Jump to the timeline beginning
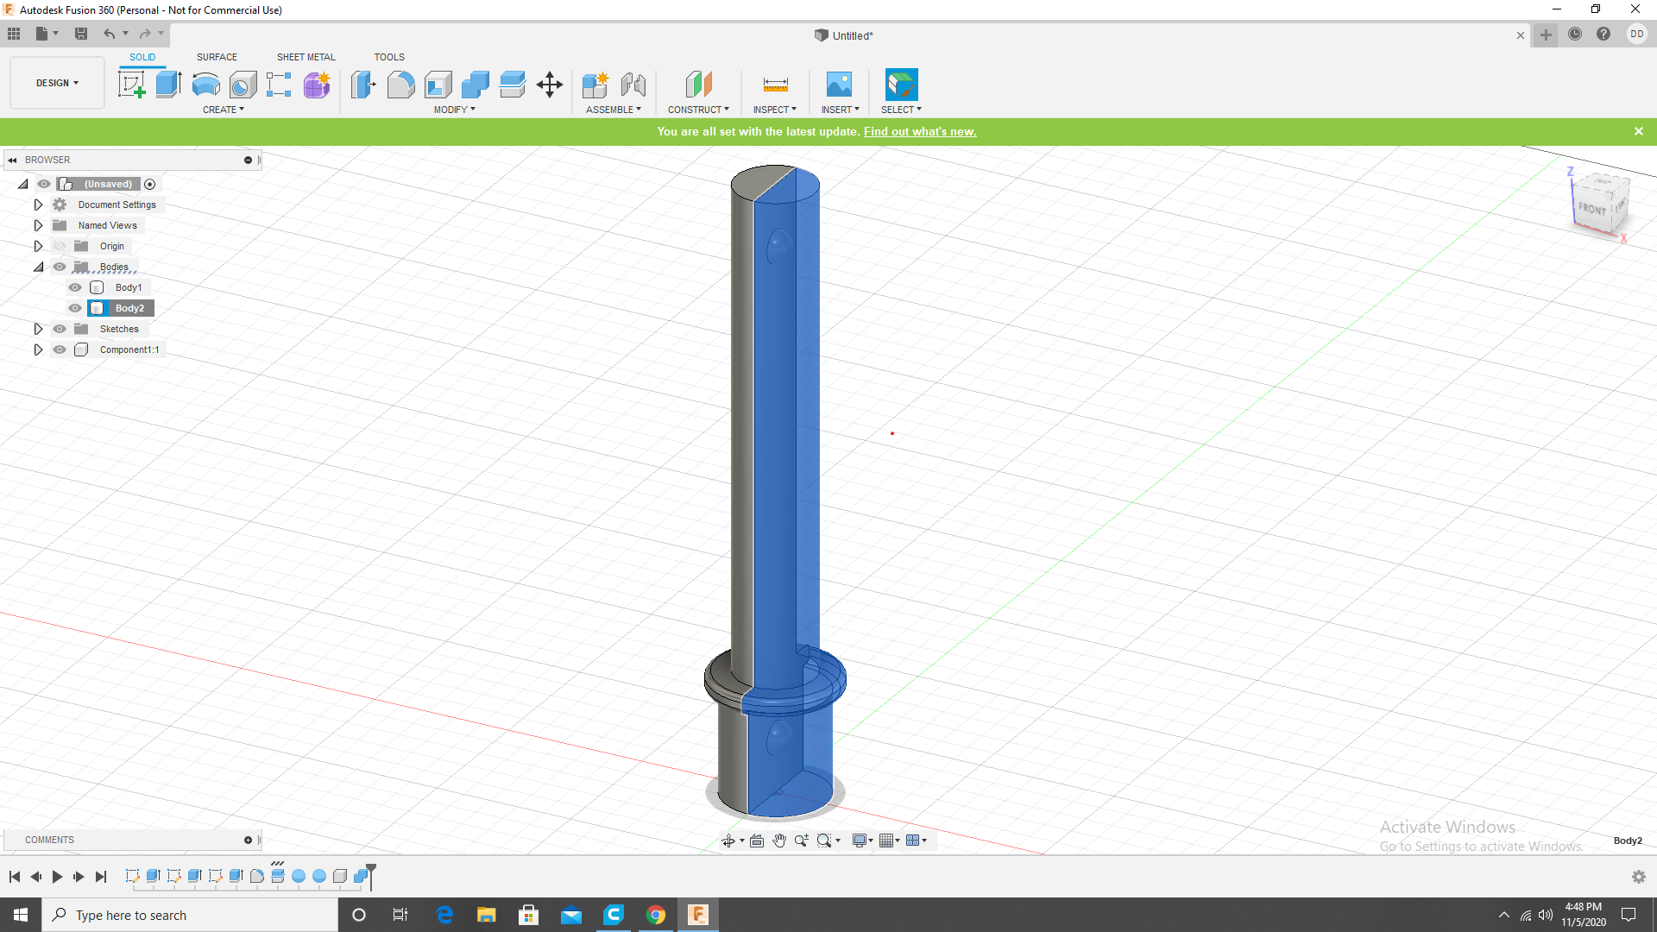The image size is (1657, 932). pyautogui.click(x=15, y=877)
